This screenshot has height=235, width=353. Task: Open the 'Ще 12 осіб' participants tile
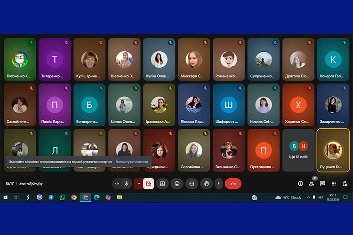tap(298, 150)
